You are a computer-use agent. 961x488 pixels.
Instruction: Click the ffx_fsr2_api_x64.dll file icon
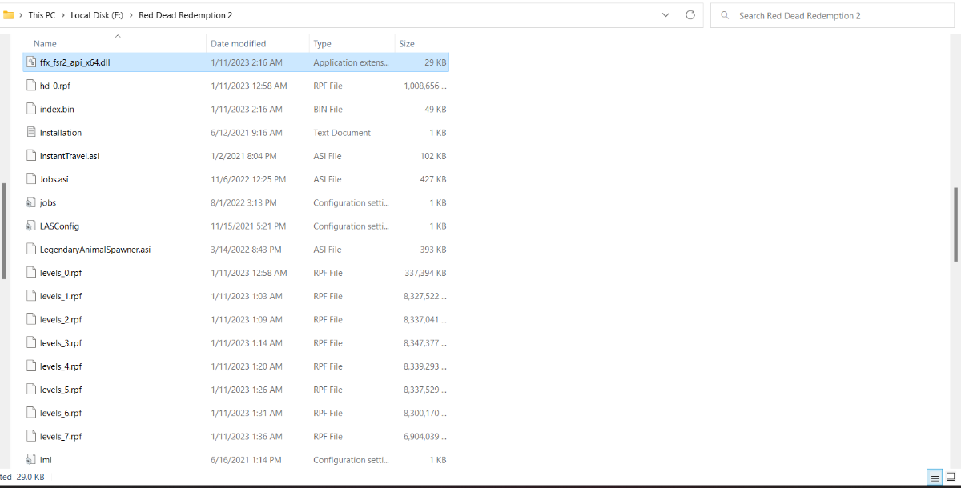coord(31,62)
